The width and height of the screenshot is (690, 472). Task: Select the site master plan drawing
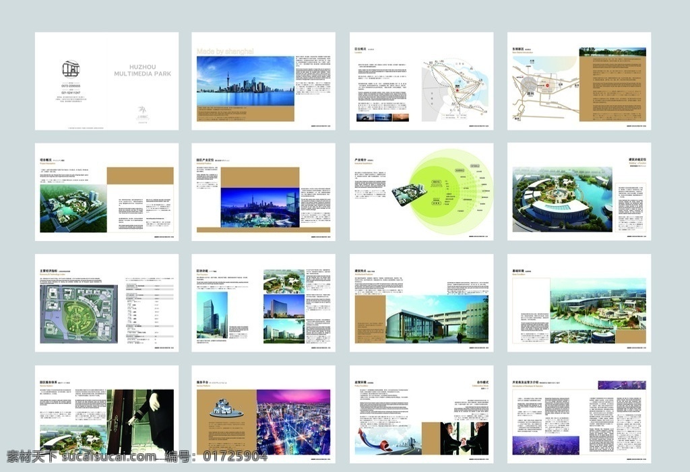coord(79,314)
